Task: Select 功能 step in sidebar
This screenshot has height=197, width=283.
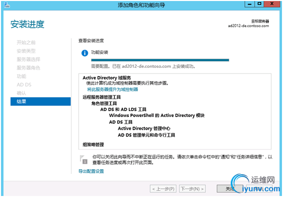Action: 21,76
